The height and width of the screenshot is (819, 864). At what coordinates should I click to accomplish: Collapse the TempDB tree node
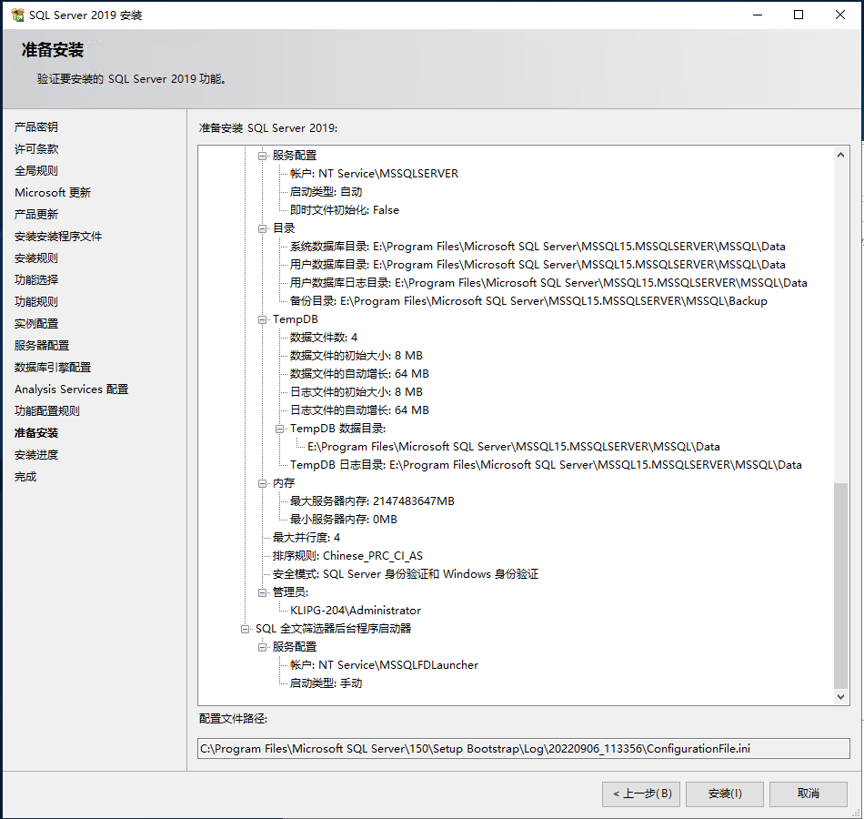pos(262,319)
